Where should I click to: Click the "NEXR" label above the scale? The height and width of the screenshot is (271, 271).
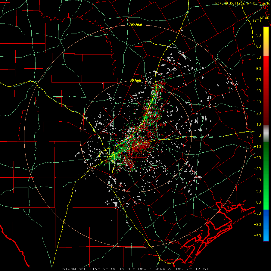click(x=265, y=18)
